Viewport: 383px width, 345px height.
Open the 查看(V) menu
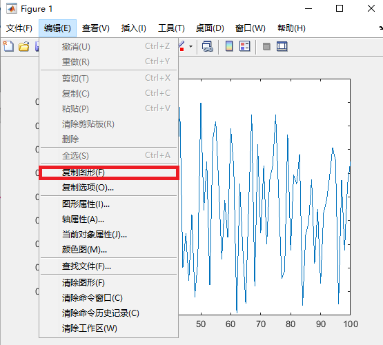click(x=95, y=28)
